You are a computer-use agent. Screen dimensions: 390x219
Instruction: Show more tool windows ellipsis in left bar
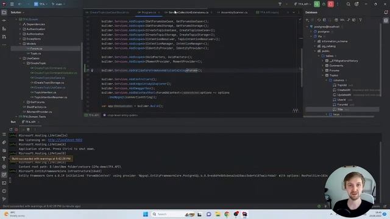tap(4, 44)
